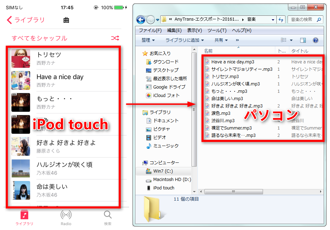
Task: Click the refresh button by the address bar
Action: (281, 20)
